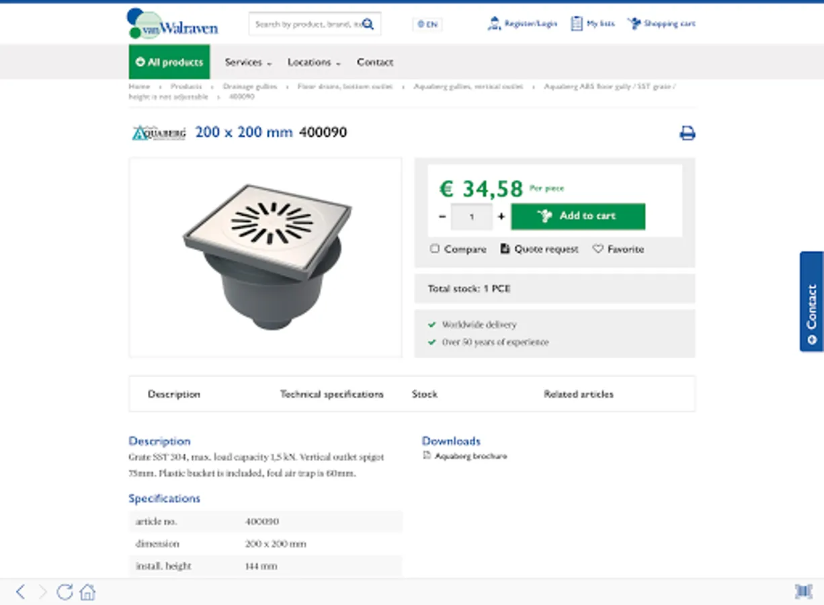Click the search magnifier icon

368,24
